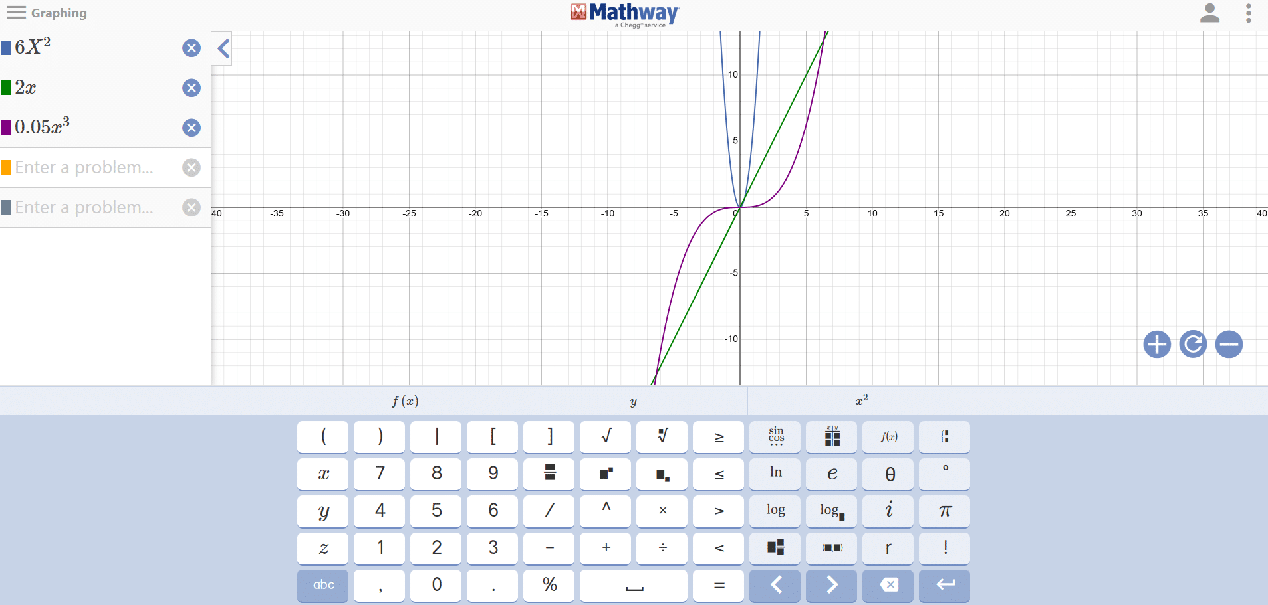1268x605 pixels.
Task: Insert natural log ln
Action: (x=776, y=474)
